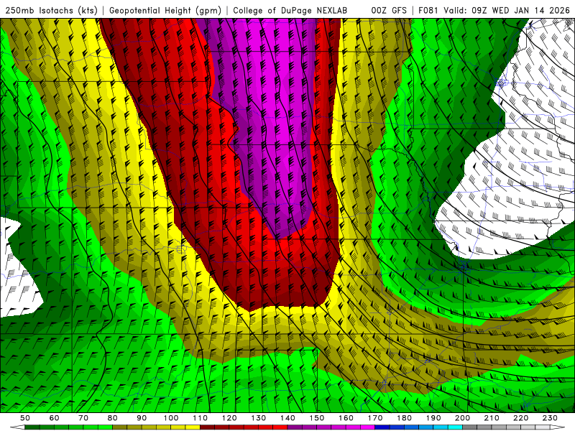The width and height of the screenshot is (575, 431).
Task: Click the 90 label on the color scale
Action: tap(142, 418)
